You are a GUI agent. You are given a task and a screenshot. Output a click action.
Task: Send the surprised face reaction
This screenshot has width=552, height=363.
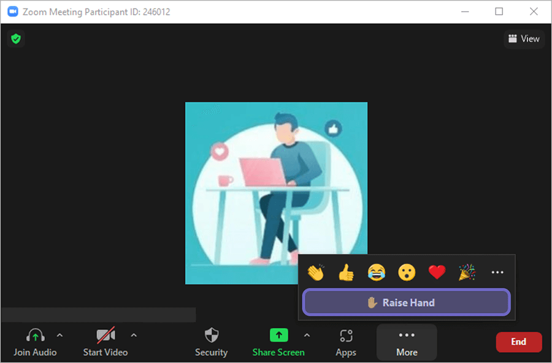407,272
